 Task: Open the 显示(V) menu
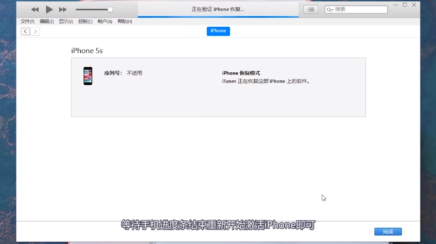[65, 21]
